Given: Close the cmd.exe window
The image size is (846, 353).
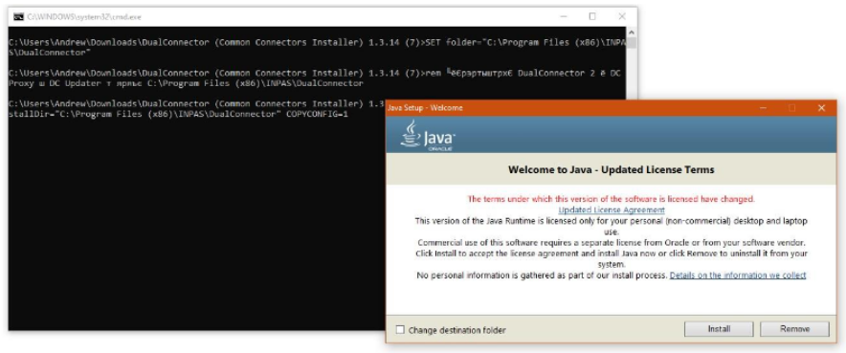Looking at the screenshot, I should pos(622,16).
